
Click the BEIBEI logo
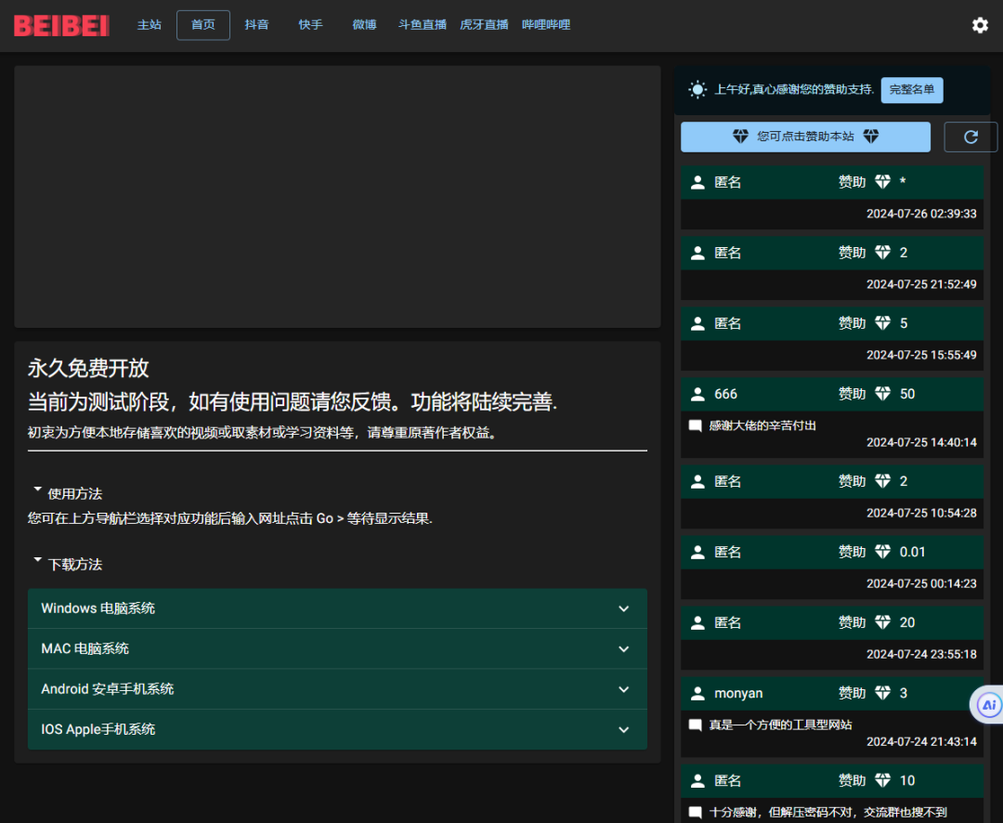[61, 25]
